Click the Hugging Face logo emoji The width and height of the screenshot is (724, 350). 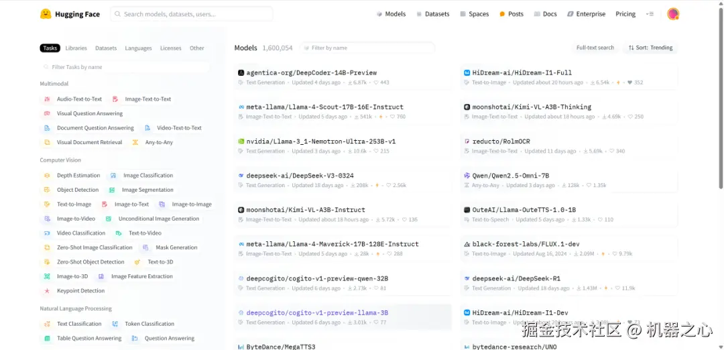46,14
